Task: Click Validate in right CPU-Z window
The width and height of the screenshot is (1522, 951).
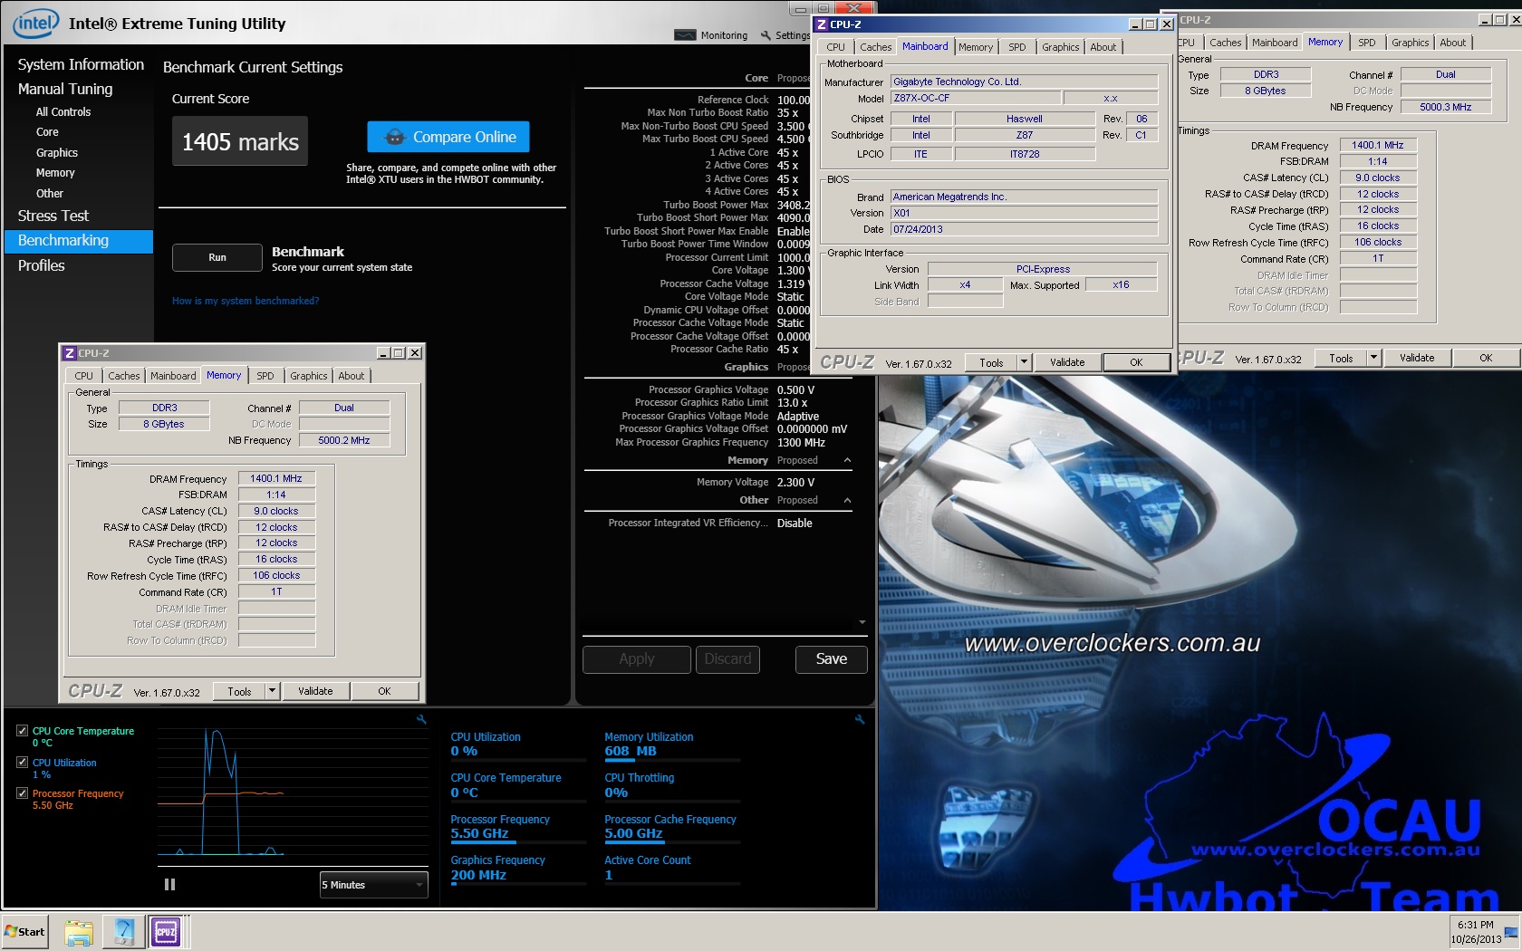Action: (x=1417, y=358)
